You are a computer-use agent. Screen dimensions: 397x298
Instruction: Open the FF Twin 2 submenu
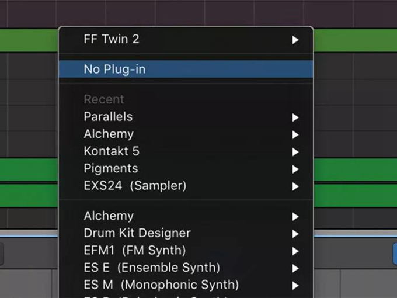click(x=186, y=40)
